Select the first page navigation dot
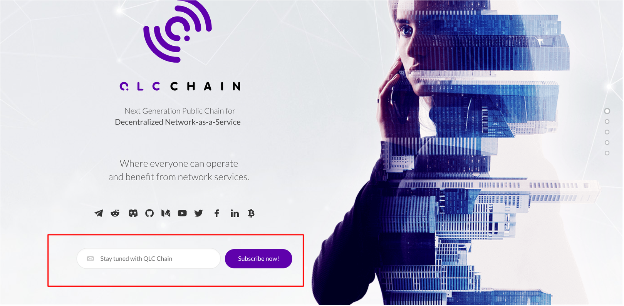The height and width of the screenshot is (306, 624). coord(607,111)
